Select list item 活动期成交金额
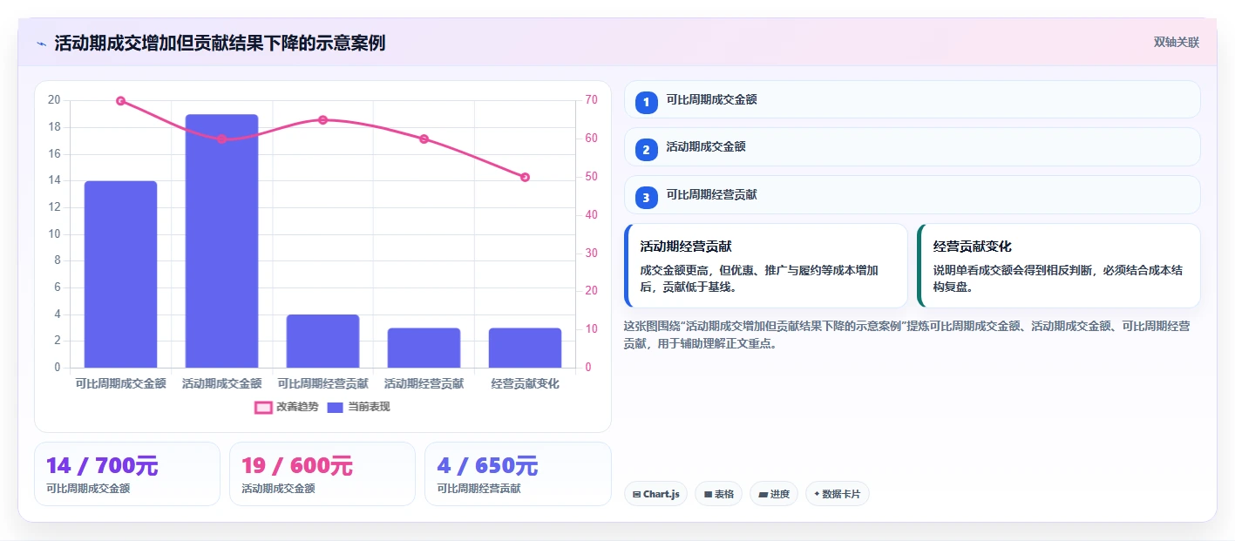Screen dimensions: 1235x541 913,146
